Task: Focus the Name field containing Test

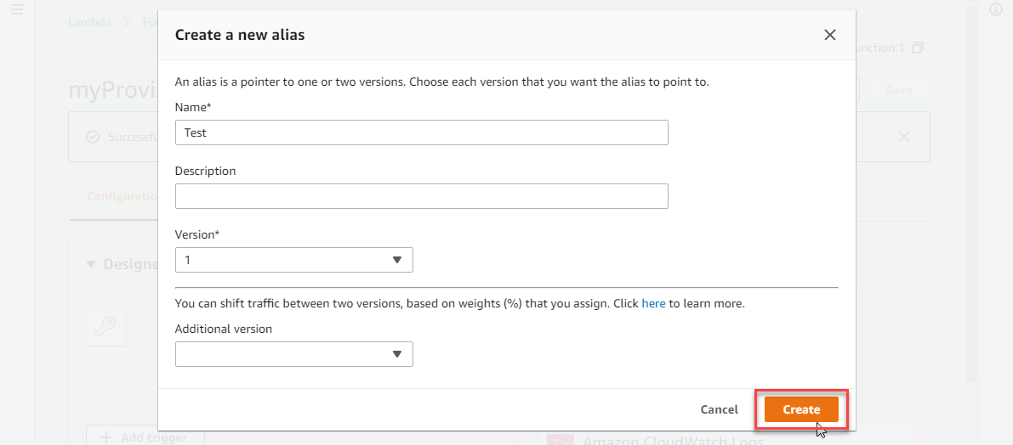Action: point(421,132)
